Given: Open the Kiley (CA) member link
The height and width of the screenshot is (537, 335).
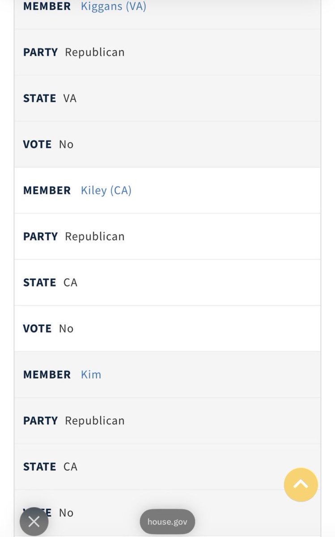Looking at the screenshot, I should 106,191.
